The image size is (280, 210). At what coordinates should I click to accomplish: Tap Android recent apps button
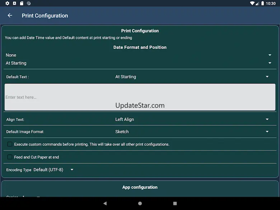(175, 203)
